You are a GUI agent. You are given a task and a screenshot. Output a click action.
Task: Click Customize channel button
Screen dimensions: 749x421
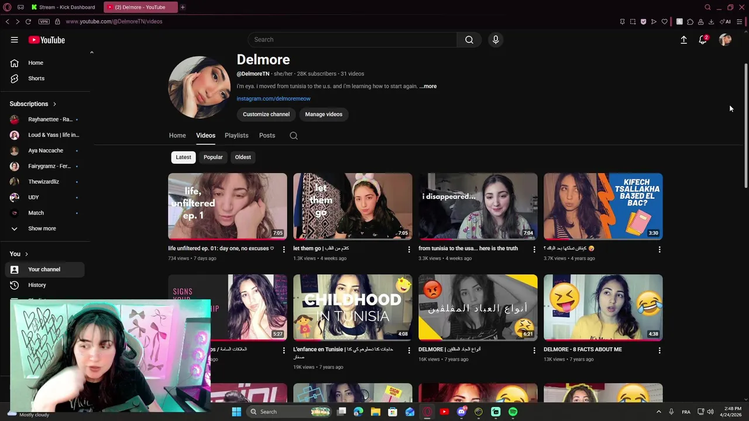click(266, 115)
